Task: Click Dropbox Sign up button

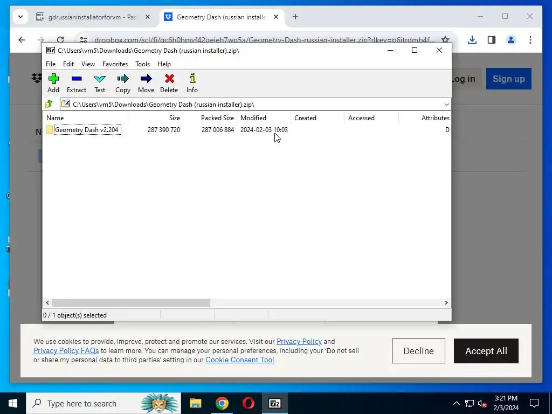Action: pos(509,79)
